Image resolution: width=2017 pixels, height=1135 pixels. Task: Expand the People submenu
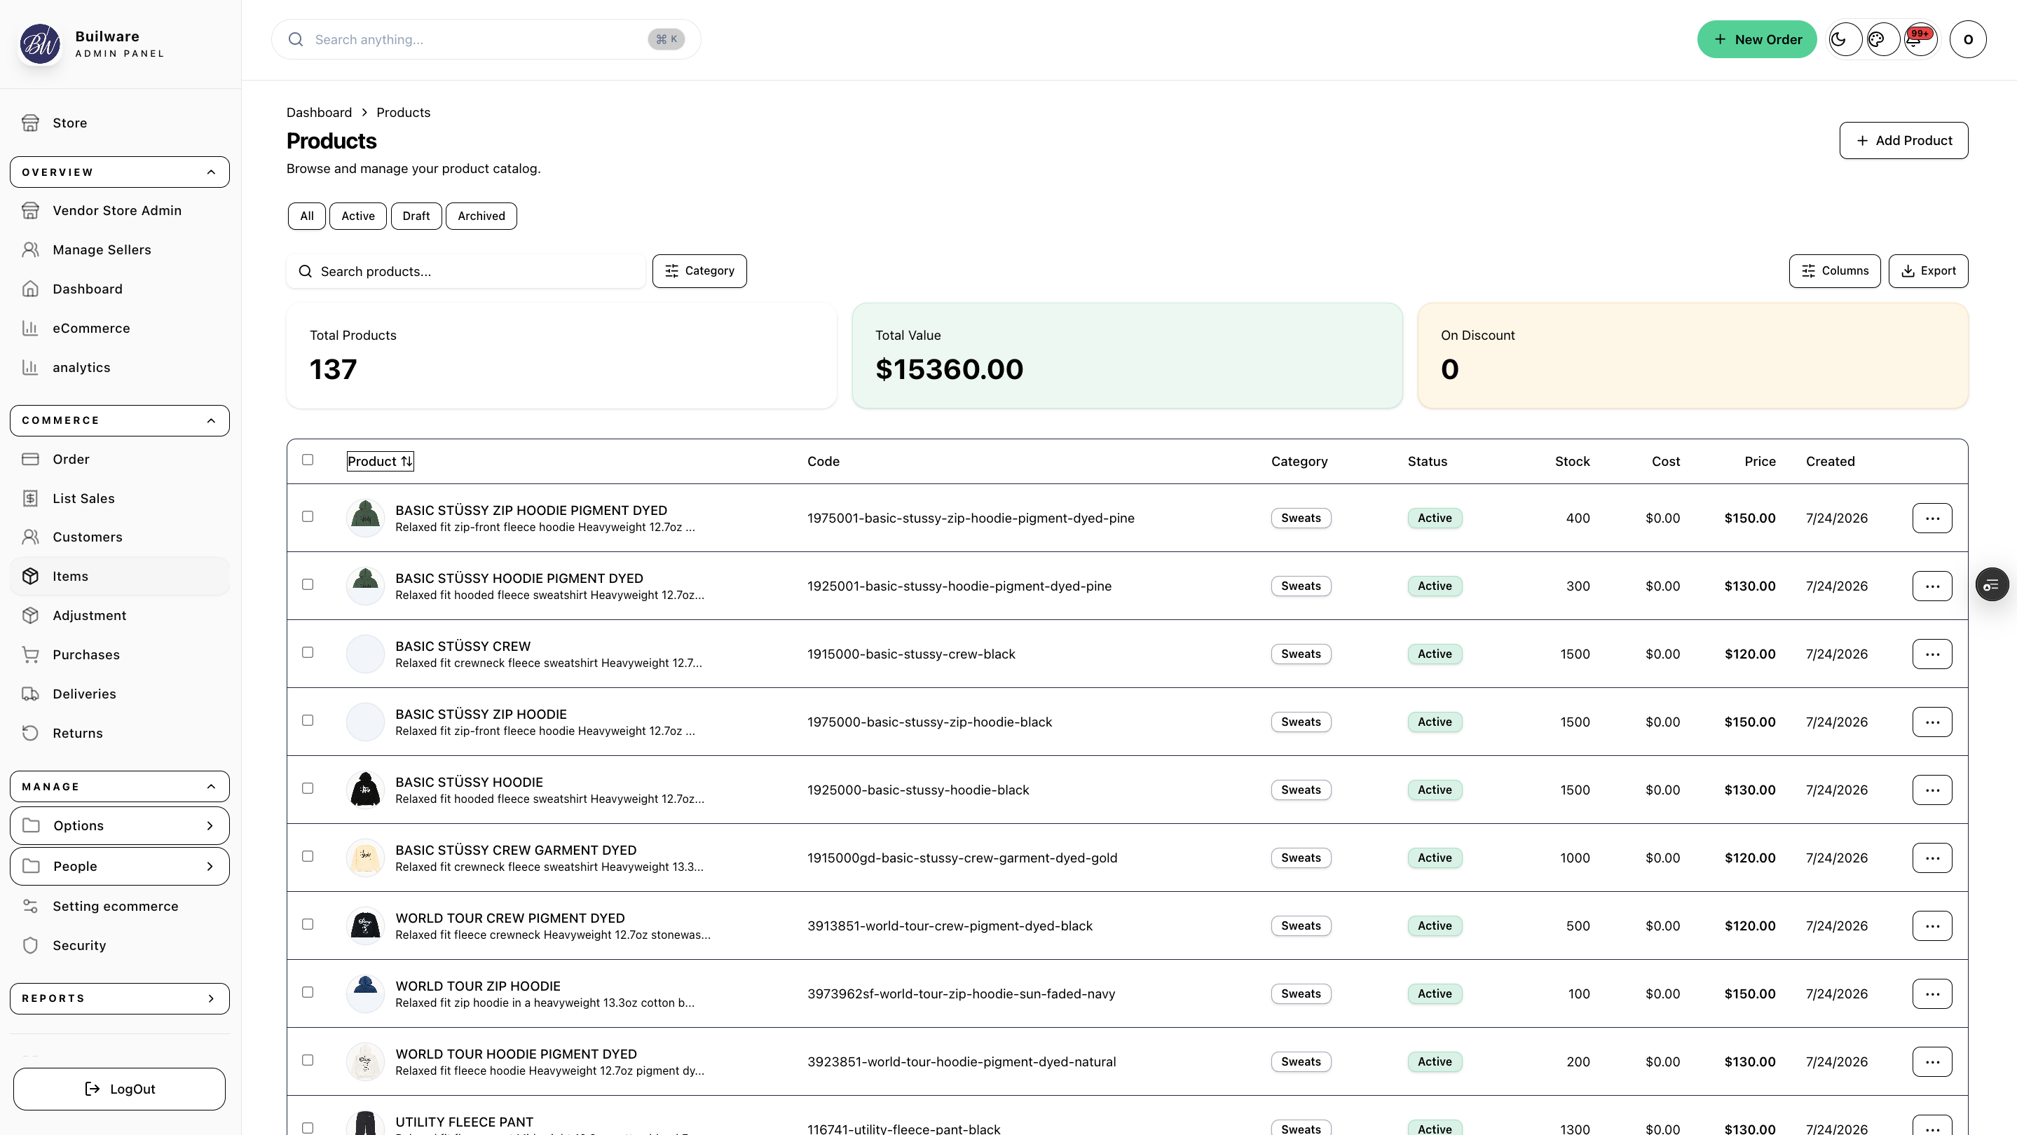pos(120,867)
